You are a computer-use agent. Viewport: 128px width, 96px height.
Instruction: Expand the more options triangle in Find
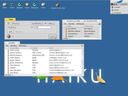click(x=13, y=36)
